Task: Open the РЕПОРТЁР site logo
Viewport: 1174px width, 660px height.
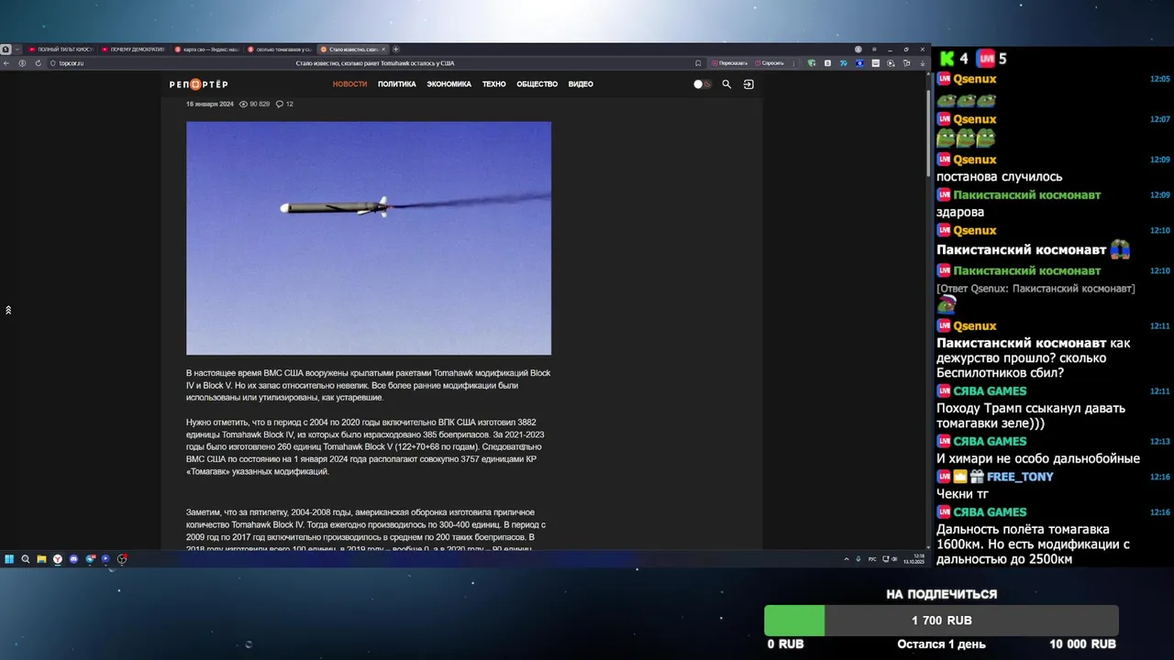Action: pos(199,84)
